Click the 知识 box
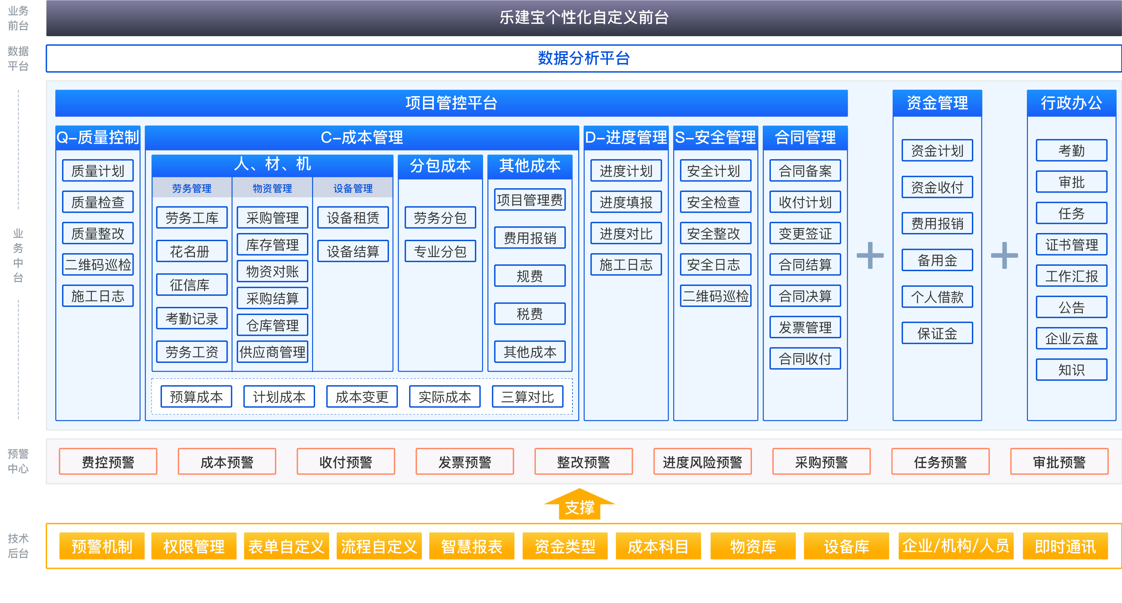Screen dimensions: 1122x603 point(1071,370)
